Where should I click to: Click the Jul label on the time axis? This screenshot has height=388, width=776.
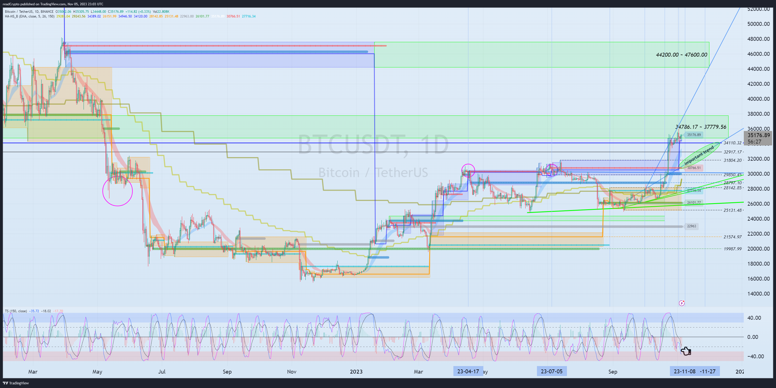tap(162, 372)
